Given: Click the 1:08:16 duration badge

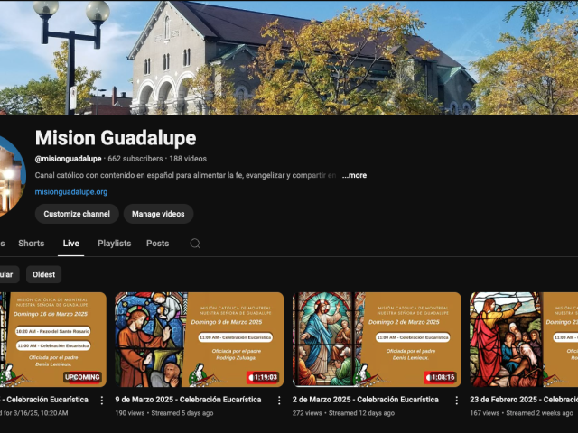Looking at the screenshot, I should click(x=440, y=377).
